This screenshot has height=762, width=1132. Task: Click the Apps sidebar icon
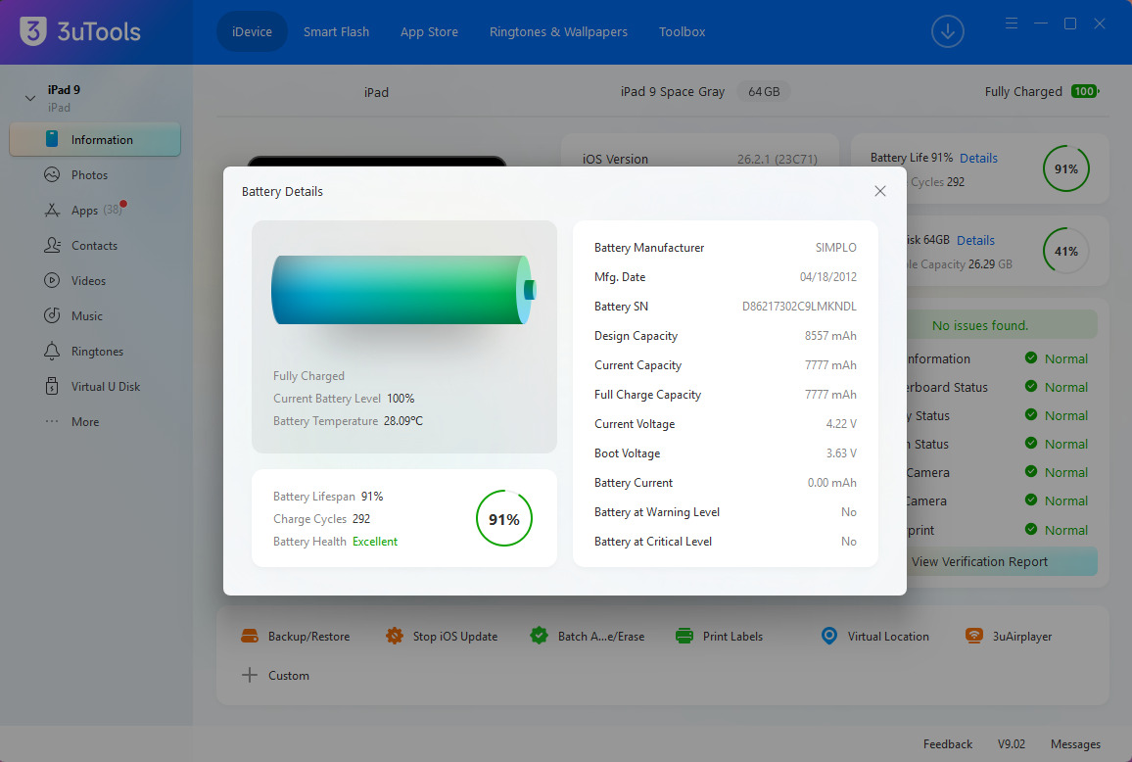[52, 210]
